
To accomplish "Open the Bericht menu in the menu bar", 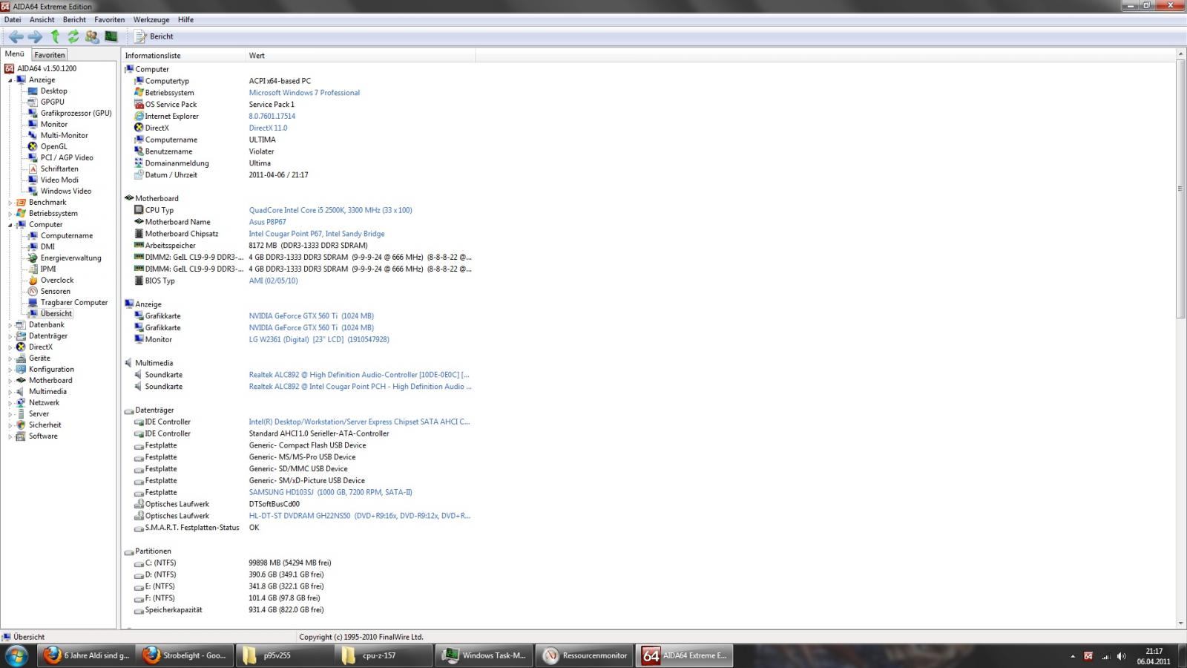I will point(74,20).
